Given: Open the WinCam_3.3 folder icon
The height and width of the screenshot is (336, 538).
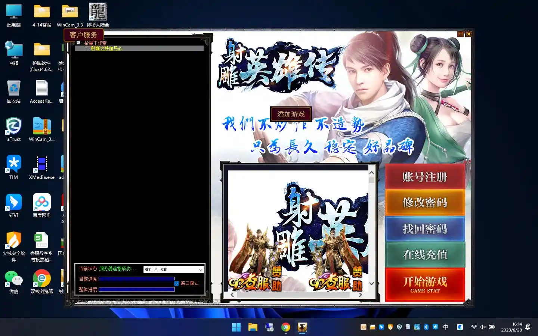Looking at the screenshot, I should coord(70,16).
